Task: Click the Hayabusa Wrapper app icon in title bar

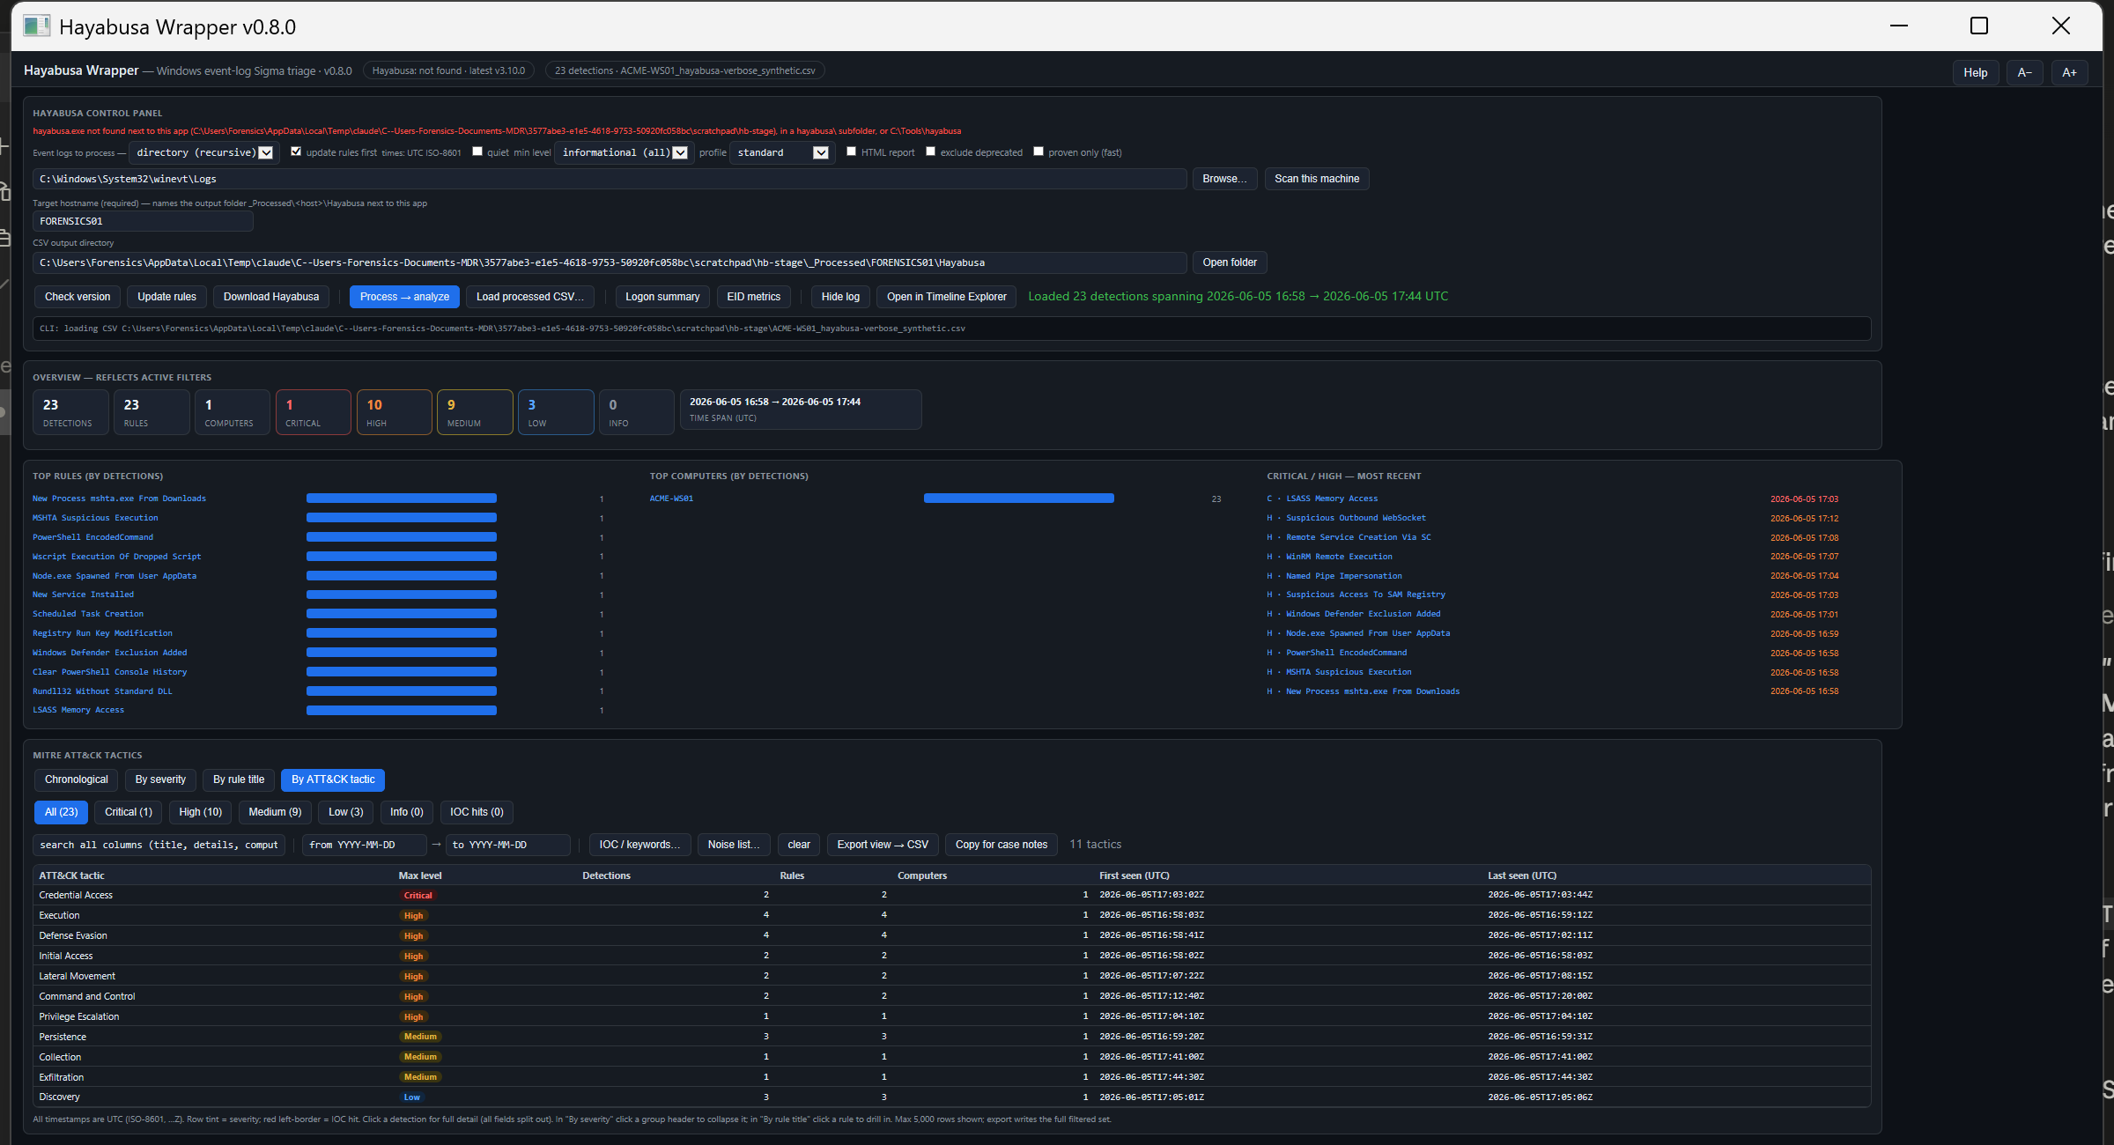Action: click(x=37, y=26)
